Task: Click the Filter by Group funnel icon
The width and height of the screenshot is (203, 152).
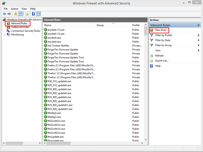Action: pyautogui.click(x=151, y=45)
